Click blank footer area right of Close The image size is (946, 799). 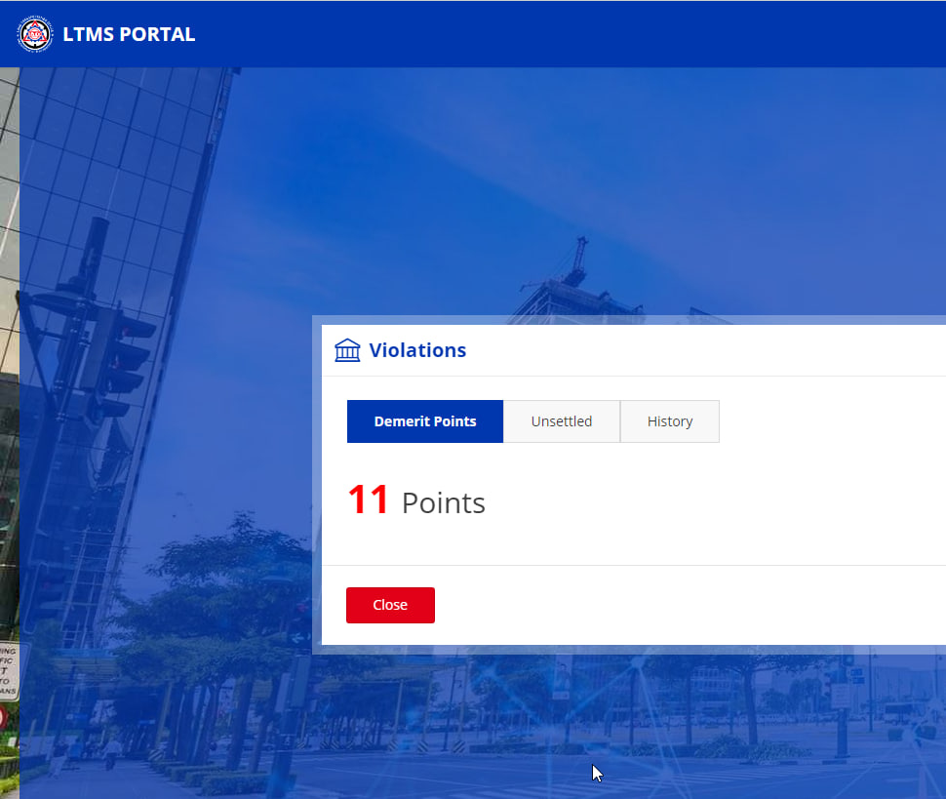683,605
